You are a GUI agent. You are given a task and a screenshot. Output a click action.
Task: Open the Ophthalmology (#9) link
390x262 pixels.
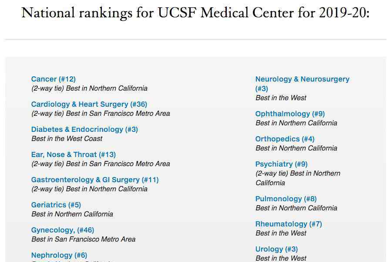click(x=290, y=114)
